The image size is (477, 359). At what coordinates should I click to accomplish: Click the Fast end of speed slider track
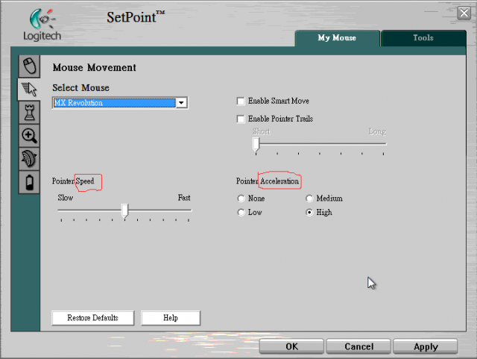[x=189, y=210]
